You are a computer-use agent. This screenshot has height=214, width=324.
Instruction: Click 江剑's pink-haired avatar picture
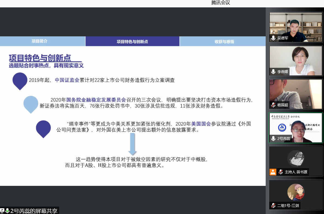[x=296, y=192]
